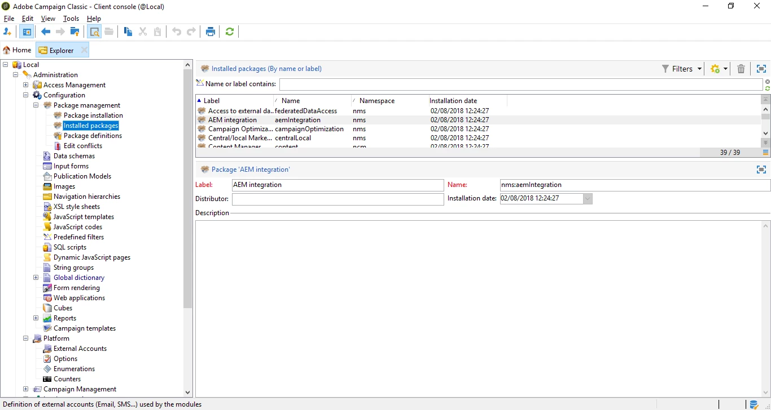771x410 pixels.
Task: Refresh with the green arrows toolbar icon
Action: pos(230,32)
